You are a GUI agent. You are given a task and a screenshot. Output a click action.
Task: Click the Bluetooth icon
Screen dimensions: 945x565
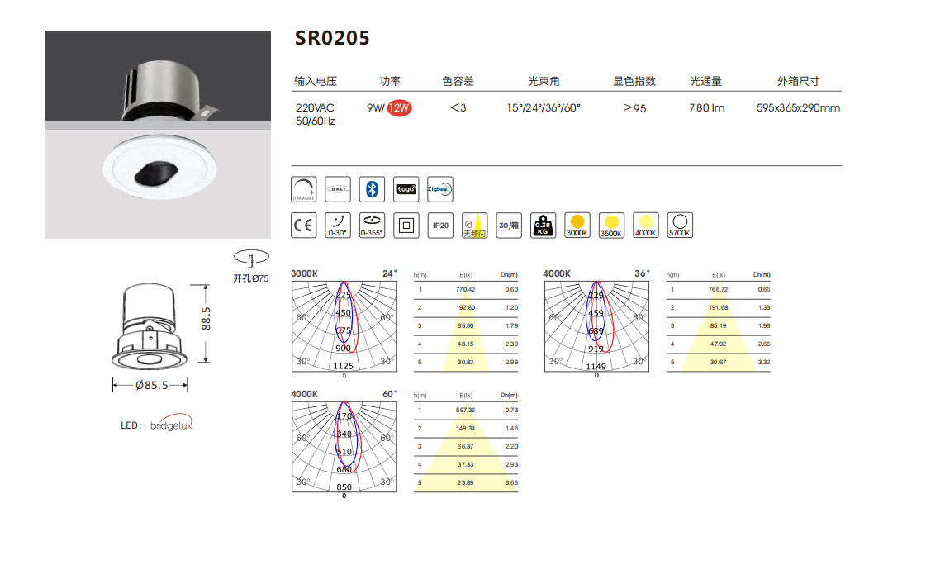click(x=372, y=189)
